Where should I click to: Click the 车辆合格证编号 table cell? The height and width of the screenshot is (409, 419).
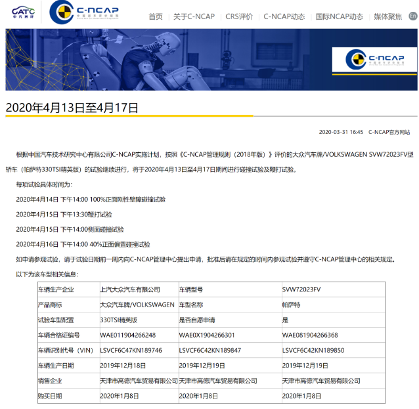69,335
